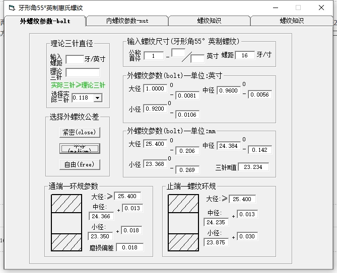Click the 输入螺距 input field
The image size is (337, 273).
coord(75,59)
